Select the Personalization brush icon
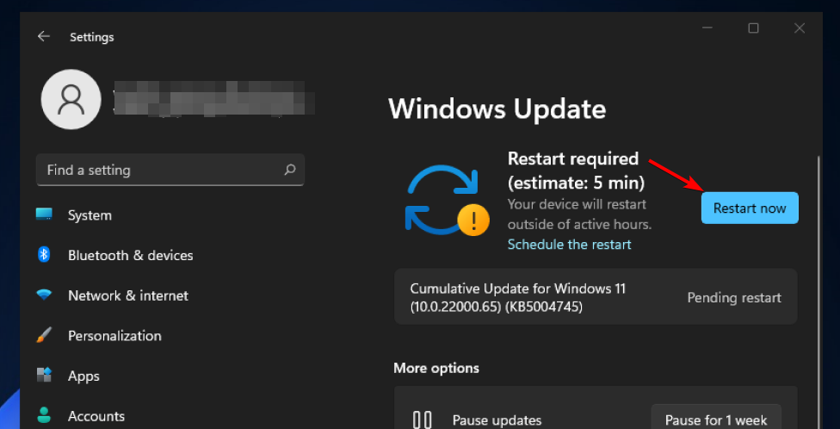 click(x=44, y=335)
